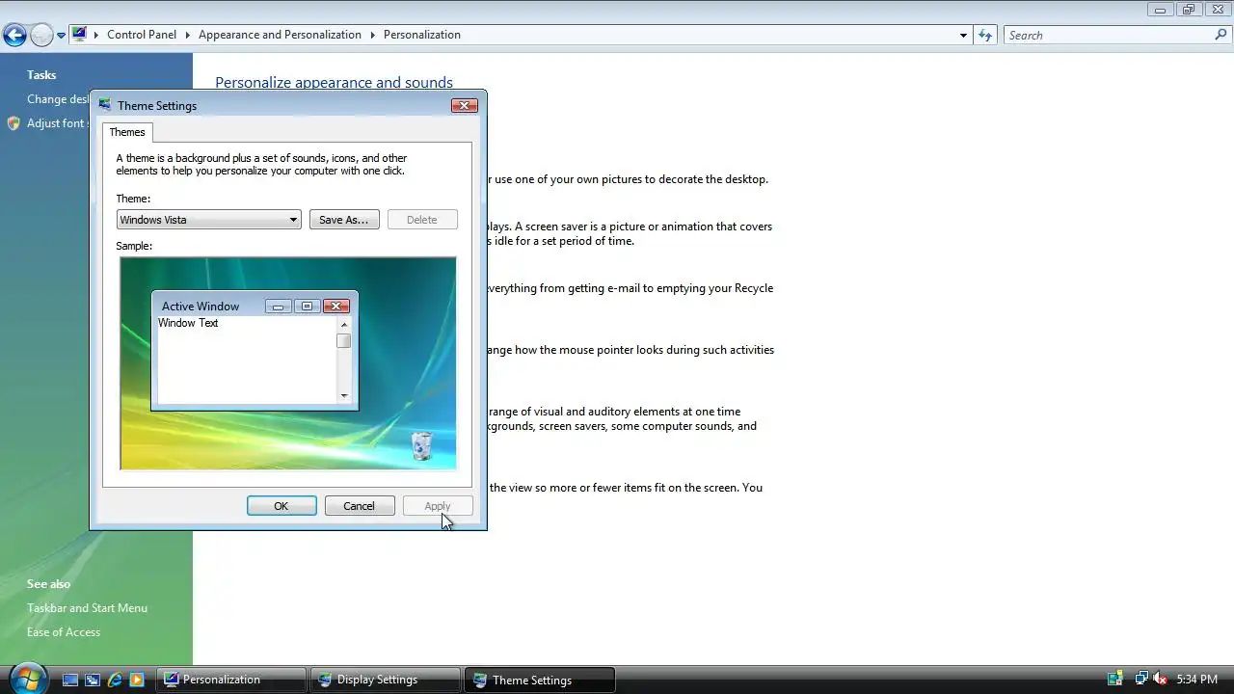
Task: Click the 5:34 PM taskbar clock
Action: (x=1196, y=680)
